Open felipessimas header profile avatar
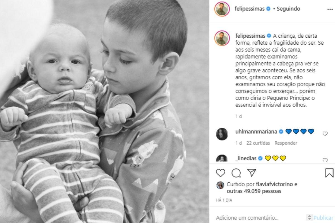 (x=222, y=9)
